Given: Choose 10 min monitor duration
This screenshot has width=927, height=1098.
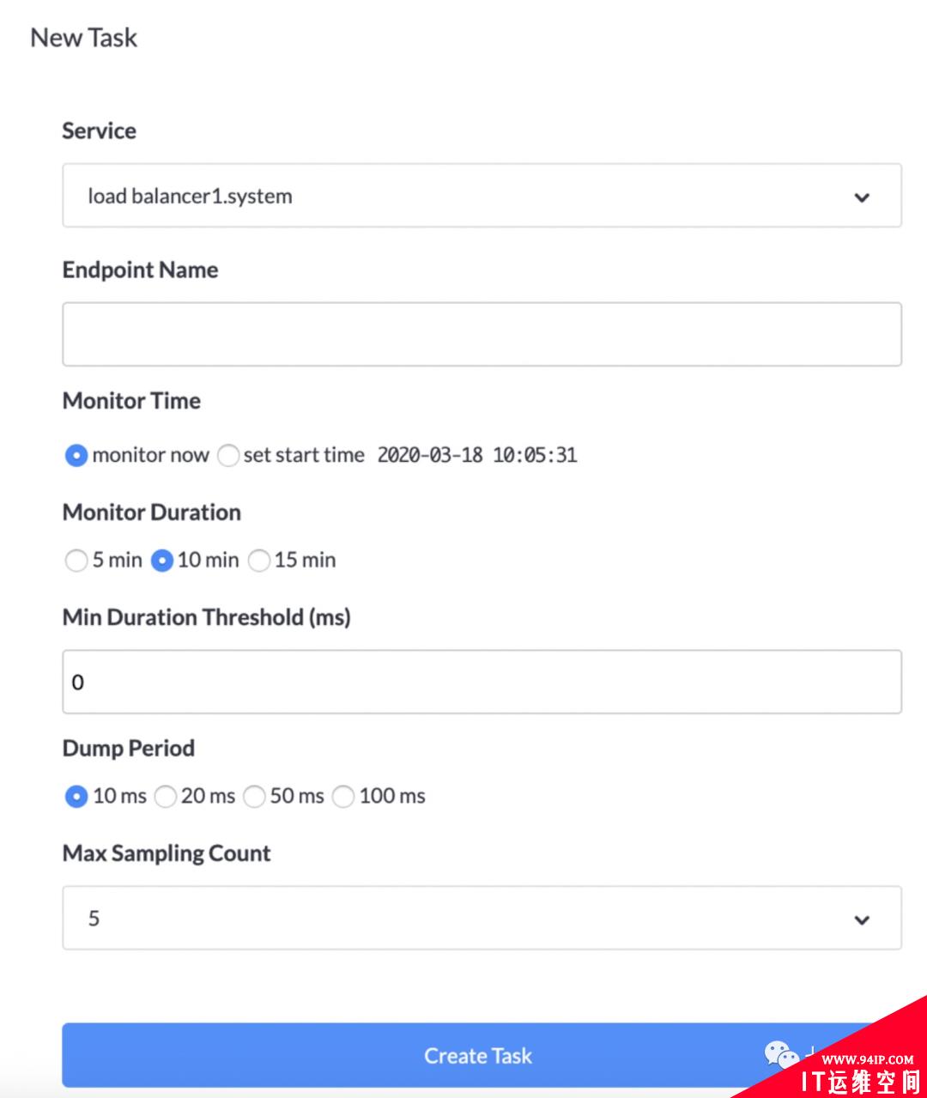Looking at the screenshot, I should coord(162,561).
